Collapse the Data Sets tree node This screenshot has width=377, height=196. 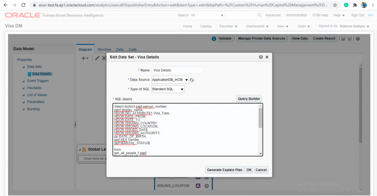(x=23, y=67)
